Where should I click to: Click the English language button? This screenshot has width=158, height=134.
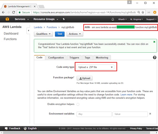coord(30,128)
